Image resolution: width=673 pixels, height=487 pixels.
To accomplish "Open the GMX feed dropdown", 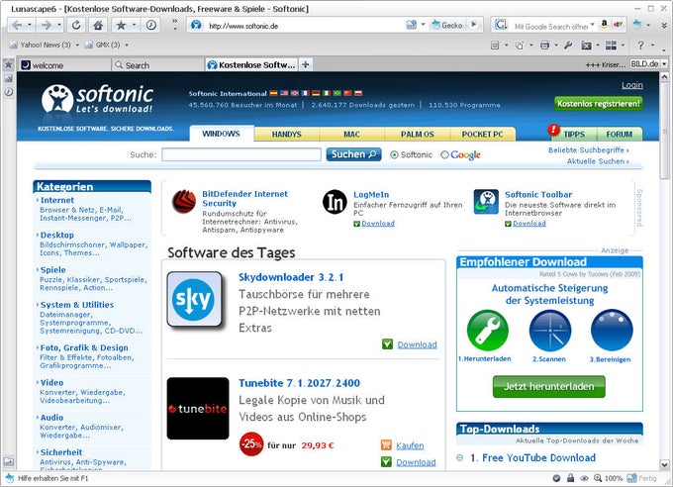I will click(127, 45).
